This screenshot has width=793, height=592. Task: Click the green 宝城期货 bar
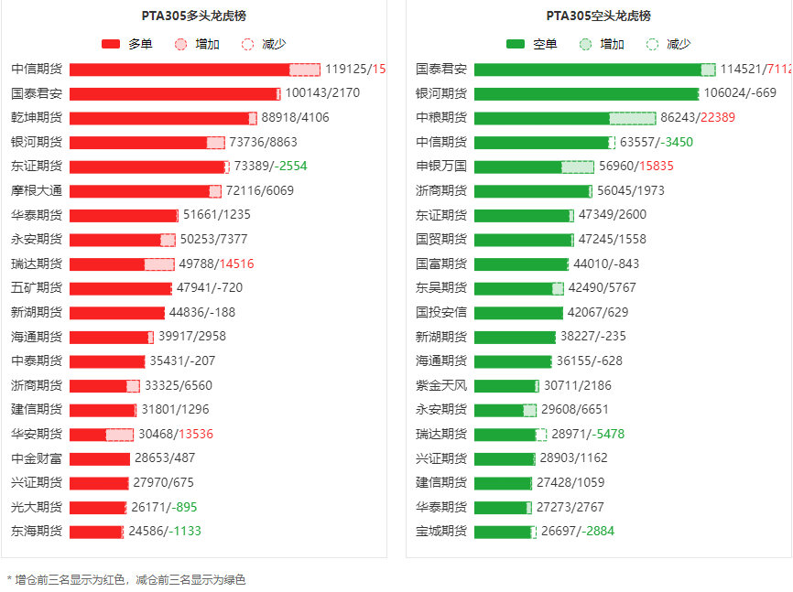(502, 532)
